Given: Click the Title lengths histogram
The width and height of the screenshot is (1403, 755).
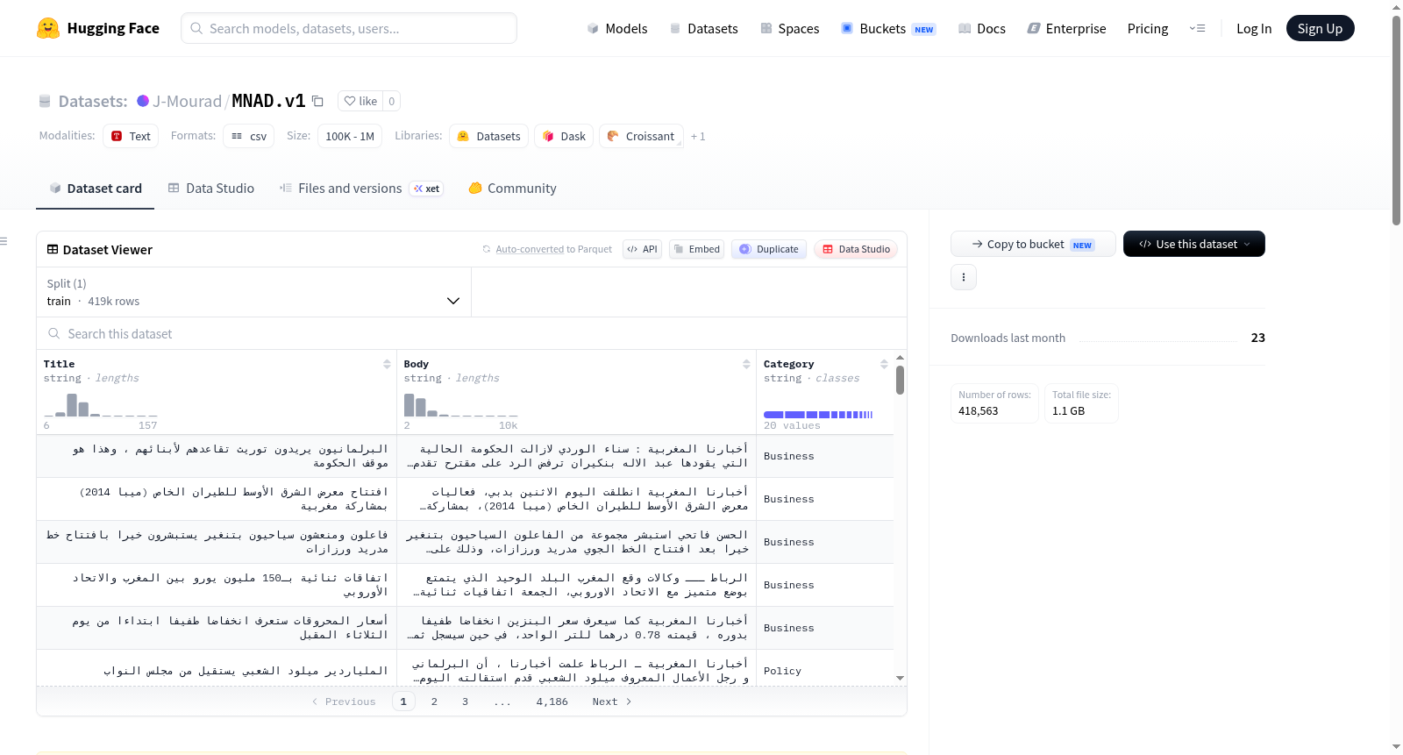Looking at the screenshot, I should pos(101,404).
